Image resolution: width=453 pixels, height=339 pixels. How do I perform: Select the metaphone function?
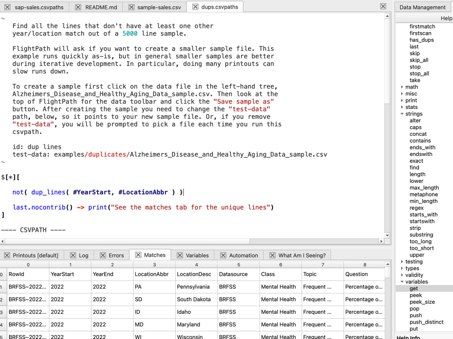pyautogui.click(x=424, y=194)
